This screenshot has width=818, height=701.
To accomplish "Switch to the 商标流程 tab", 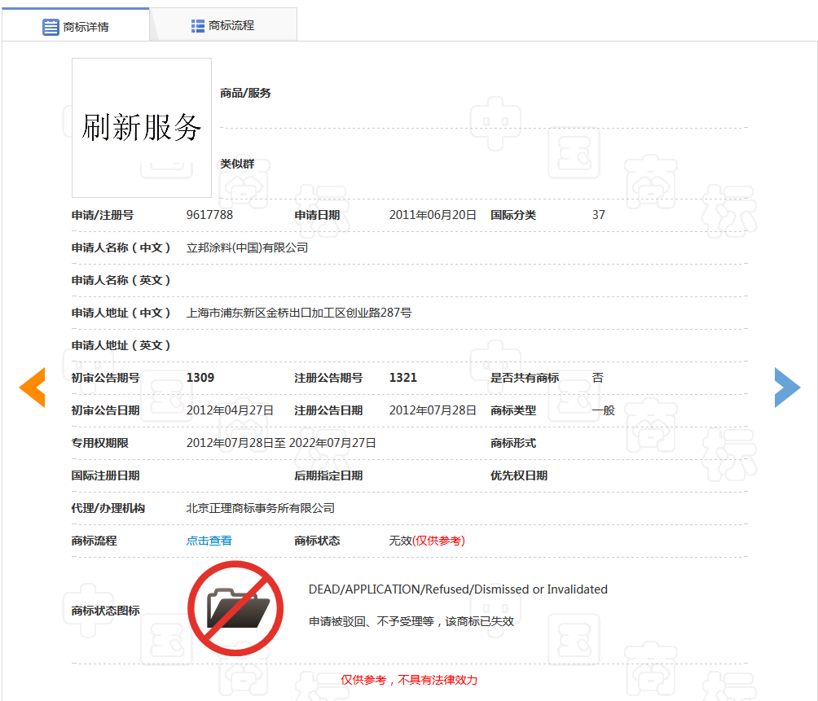I will click(x=223, y=25).
